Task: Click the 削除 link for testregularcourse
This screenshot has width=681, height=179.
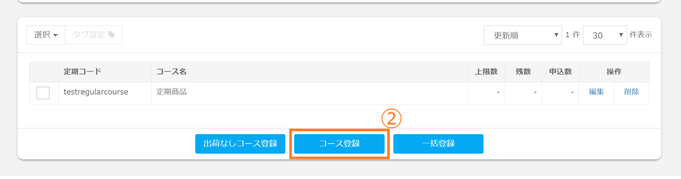Action: 631,92
